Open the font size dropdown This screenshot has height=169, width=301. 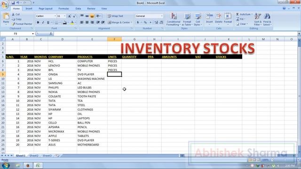pyautogui.click(x=64, y=16)
